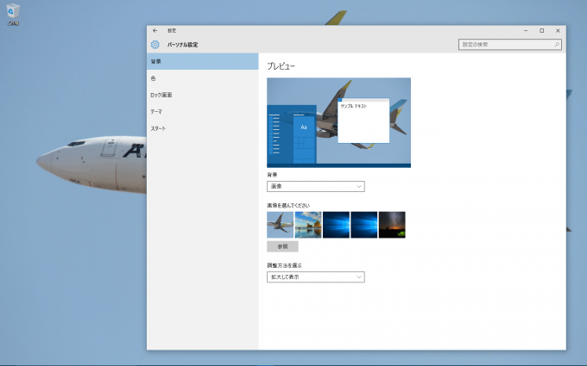Click the desktop preview image
The width and height of the screenshot is (587, 366).
(x=338, y=122)
